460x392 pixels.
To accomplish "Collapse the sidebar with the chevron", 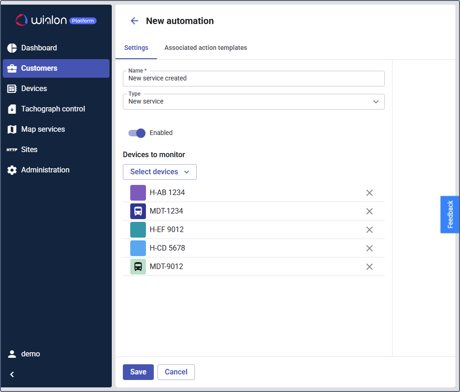I will (12, 374).
